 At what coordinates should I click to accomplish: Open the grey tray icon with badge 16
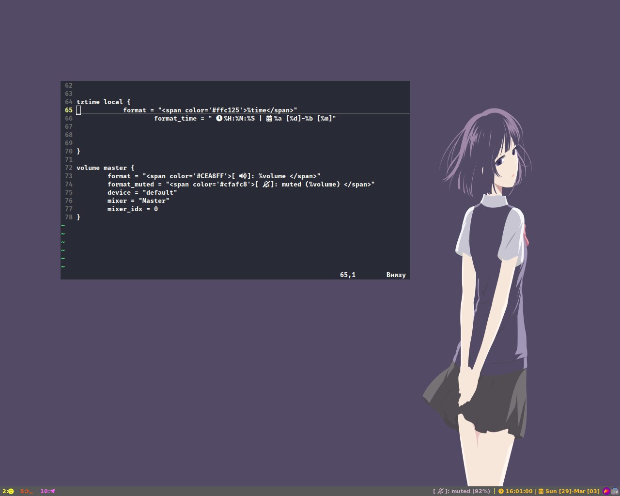[615, 491]
